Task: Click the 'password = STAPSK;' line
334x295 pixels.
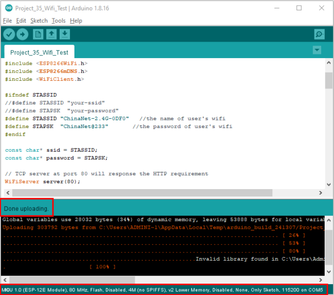Action: click(56, 158)
